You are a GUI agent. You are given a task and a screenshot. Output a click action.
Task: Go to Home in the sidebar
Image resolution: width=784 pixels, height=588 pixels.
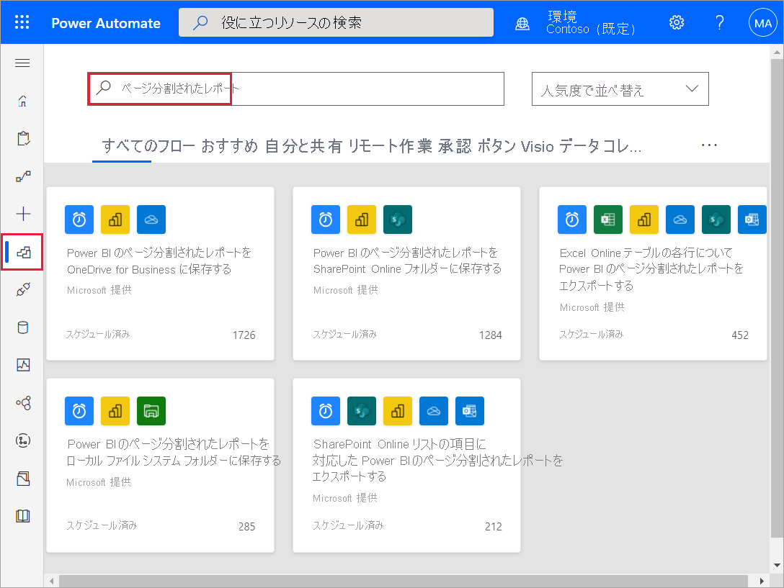coord(22,101)
